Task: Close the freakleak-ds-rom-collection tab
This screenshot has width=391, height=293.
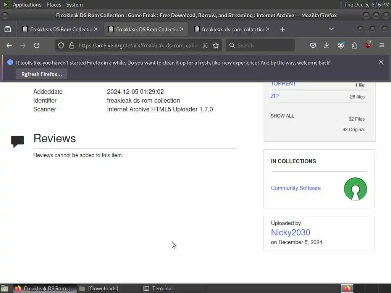Action: (x=268, y=29)
